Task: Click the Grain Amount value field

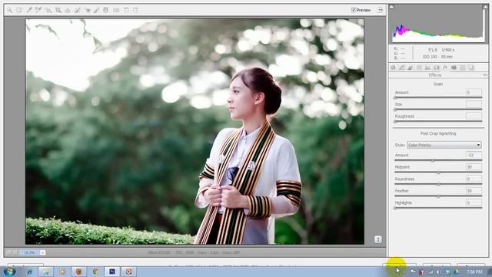Action: (x=474, y=92)
